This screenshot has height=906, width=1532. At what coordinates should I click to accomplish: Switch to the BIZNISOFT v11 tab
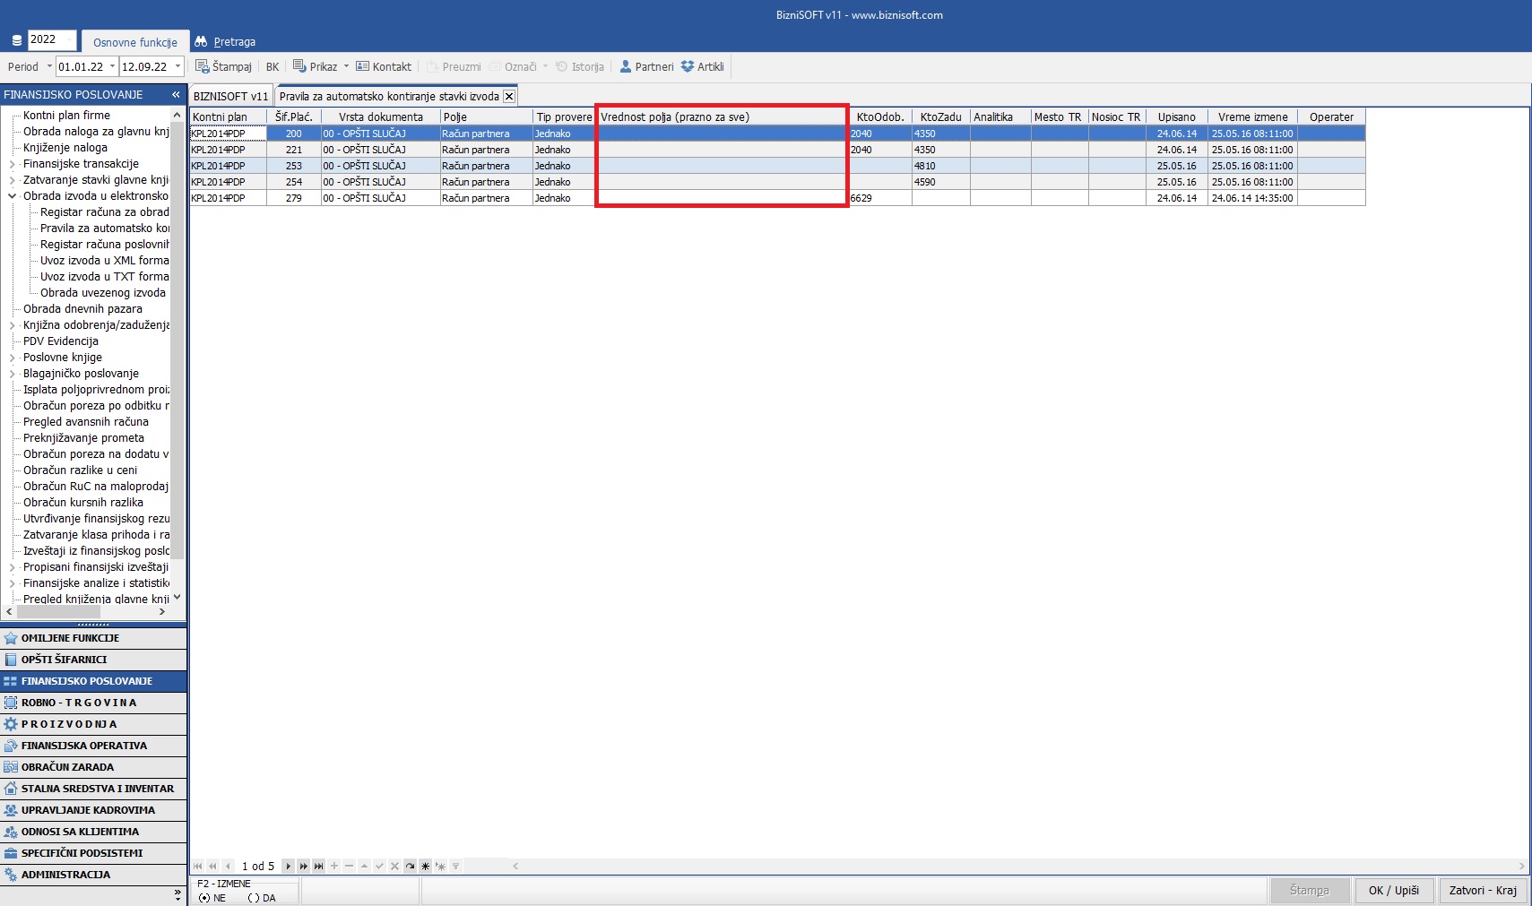[x=230, y=96]
